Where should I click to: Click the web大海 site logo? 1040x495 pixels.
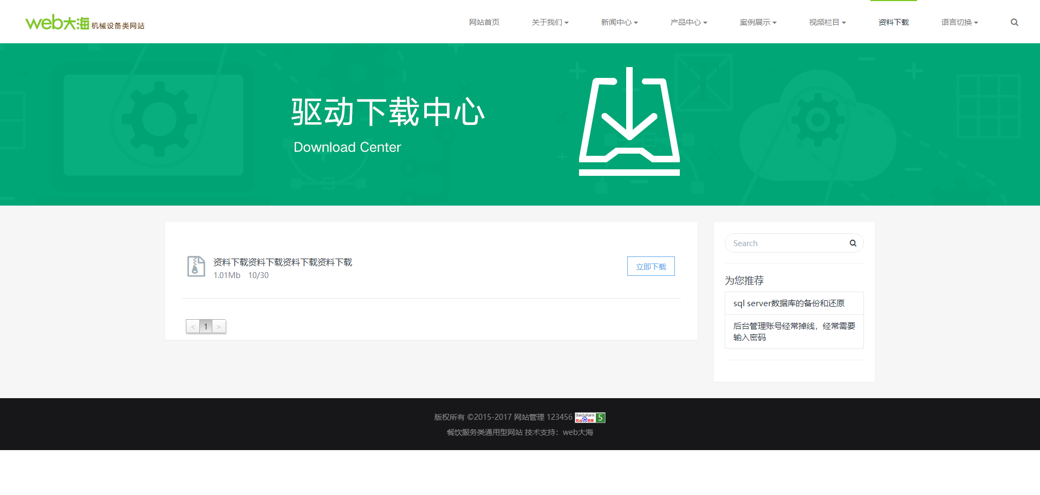[x=85, y=22]
